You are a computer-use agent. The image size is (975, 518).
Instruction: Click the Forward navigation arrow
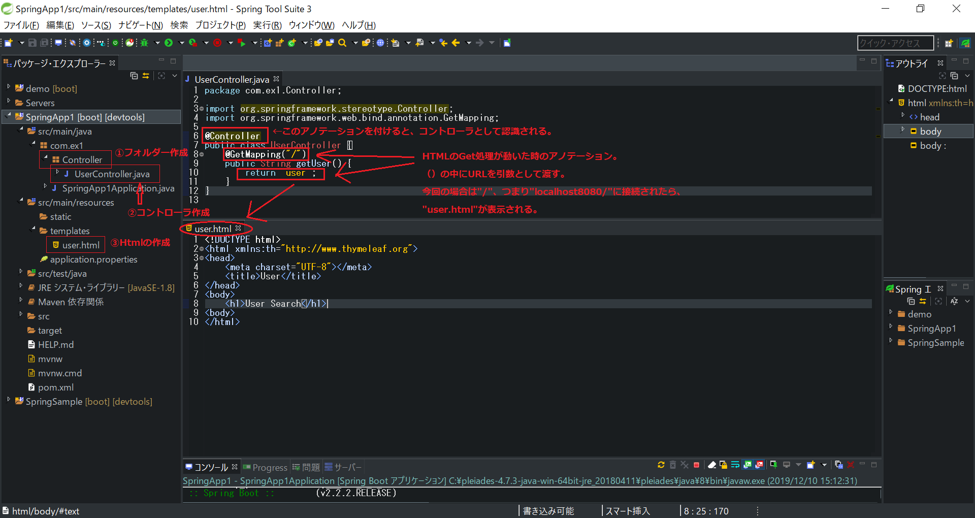480,43
